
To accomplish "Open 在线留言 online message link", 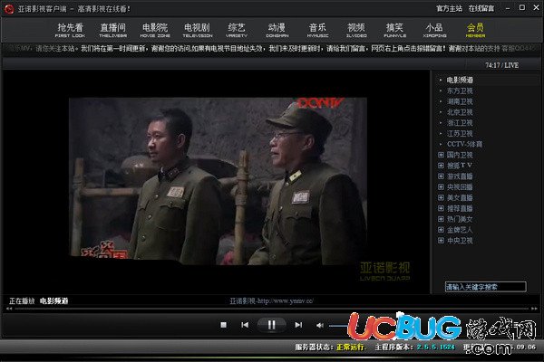I will pos(481,8).
